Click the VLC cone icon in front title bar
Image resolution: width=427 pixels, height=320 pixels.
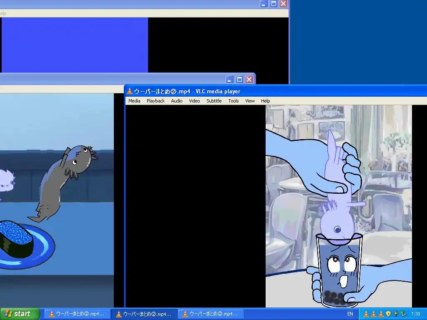point(130,91)
